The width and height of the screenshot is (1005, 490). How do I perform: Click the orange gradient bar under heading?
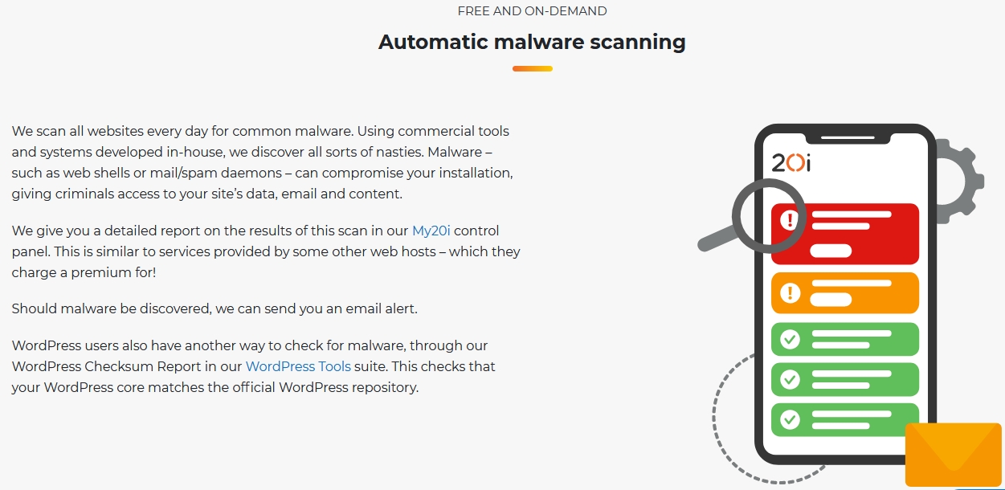click(x=532, y=69)
